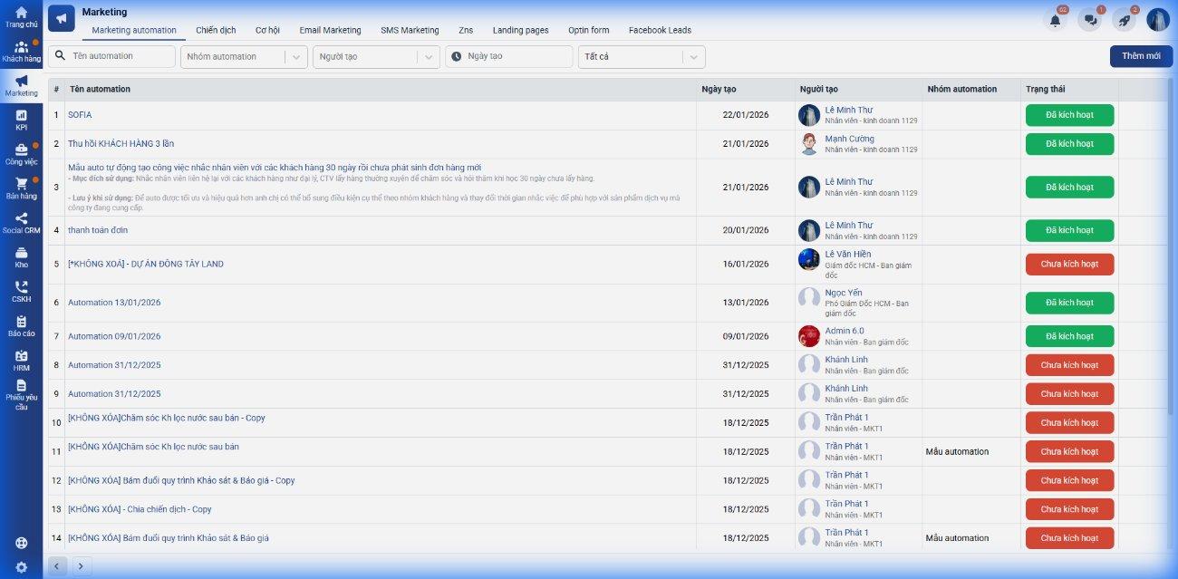Open the Trang chủ home icon
The width and height of the screenshot is (1178, 579).
pyautogui.click(x=21, y=14)
